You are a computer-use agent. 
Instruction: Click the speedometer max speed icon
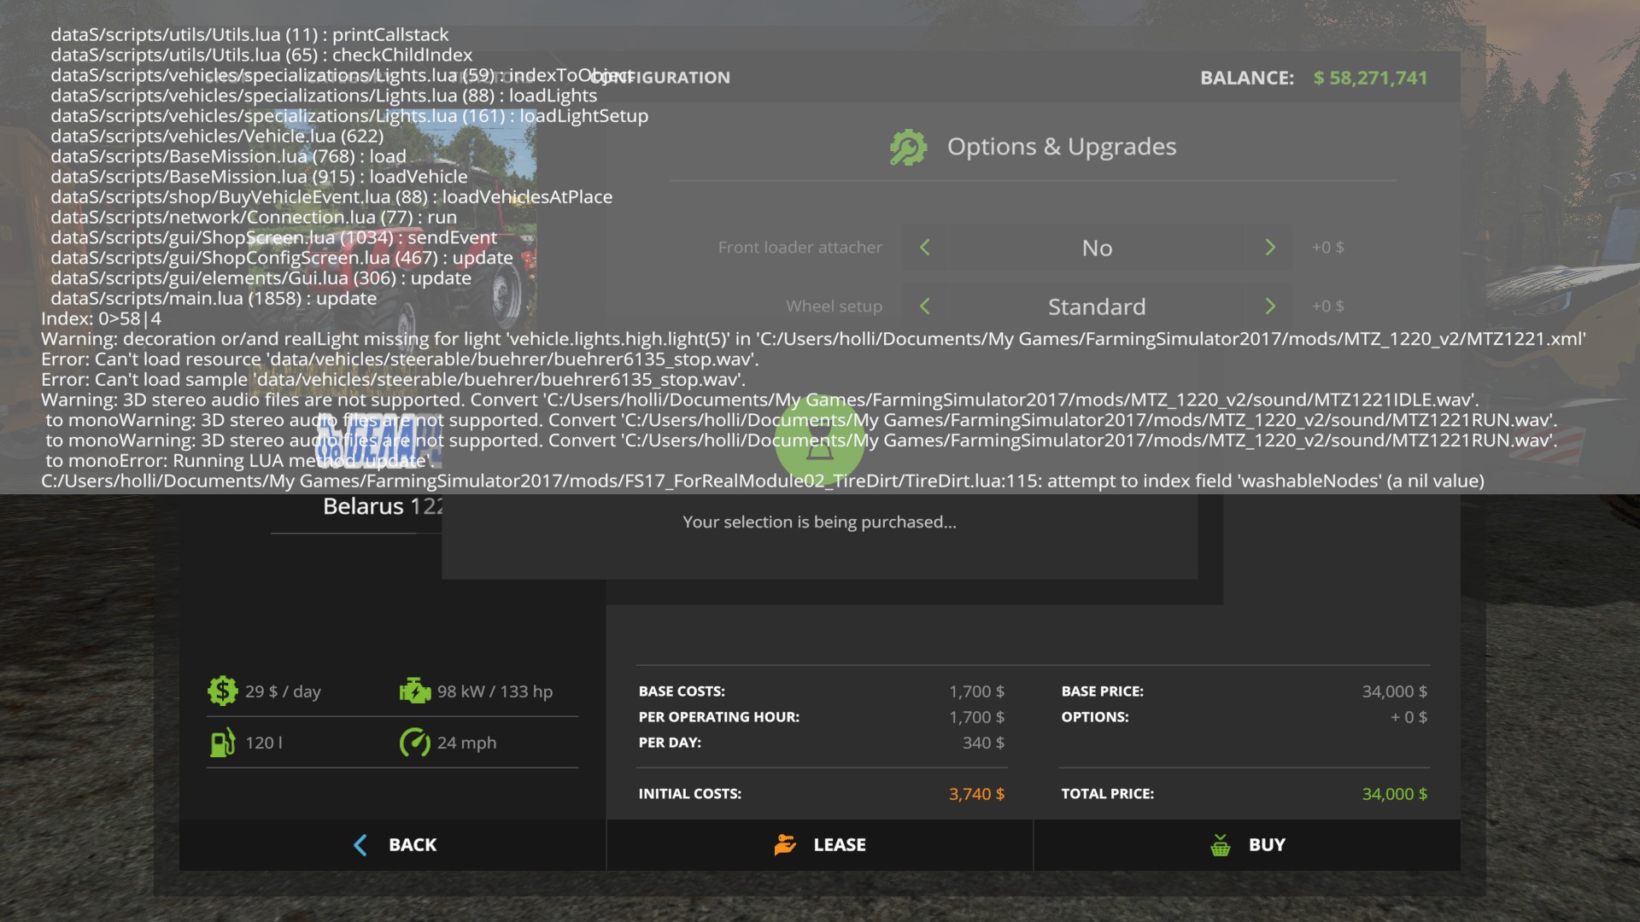click(x=415, y=743)
